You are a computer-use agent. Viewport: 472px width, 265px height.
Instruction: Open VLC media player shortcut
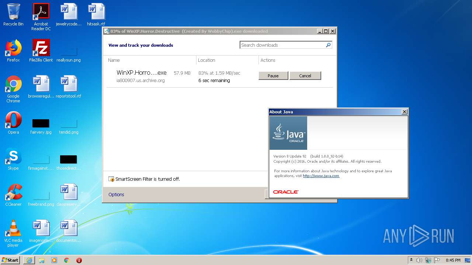coord(13,233)
